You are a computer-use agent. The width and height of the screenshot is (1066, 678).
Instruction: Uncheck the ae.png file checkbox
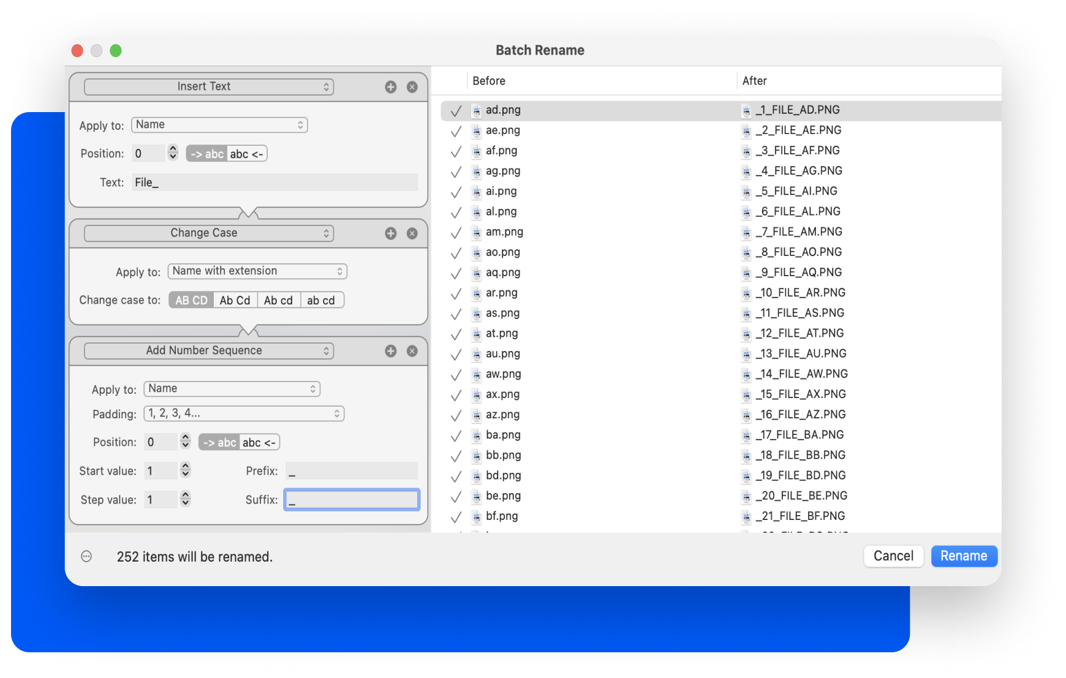click(x=456, y=131)
